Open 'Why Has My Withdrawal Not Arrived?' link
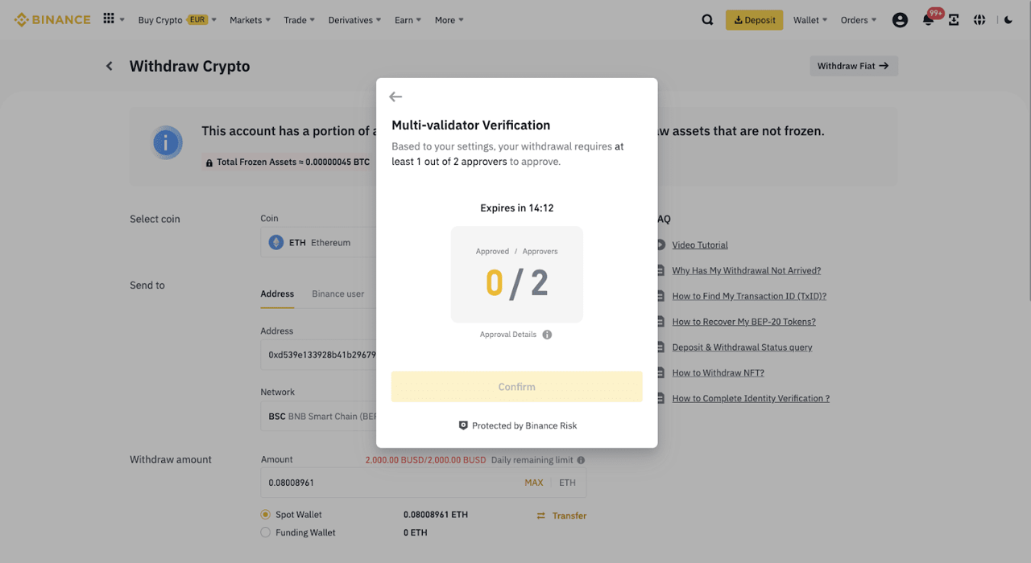Viewport: 1031px width, 563px height. tap(746, 270)
